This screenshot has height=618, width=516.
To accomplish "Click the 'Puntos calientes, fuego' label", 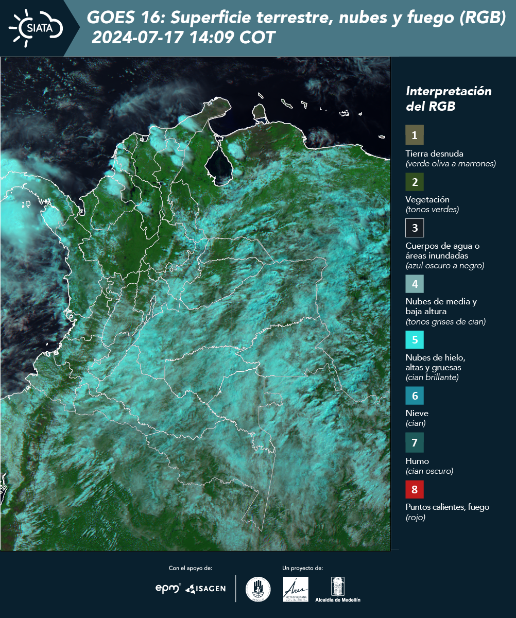I will pyautogui.click(x=448, y=507).
